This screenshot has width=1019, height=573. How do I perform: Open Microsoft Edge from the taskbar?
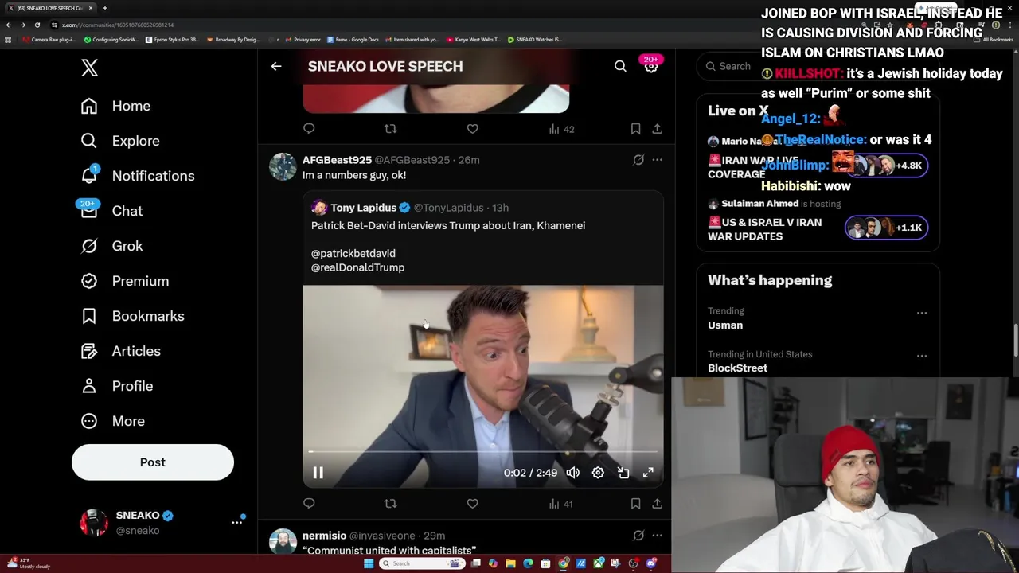(x=528, y=563)
